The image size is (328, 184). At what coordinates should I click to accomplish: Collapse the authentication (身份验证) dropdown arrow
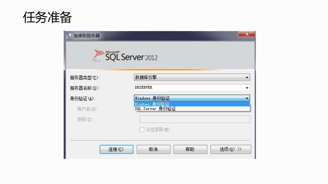click(247, 98)
